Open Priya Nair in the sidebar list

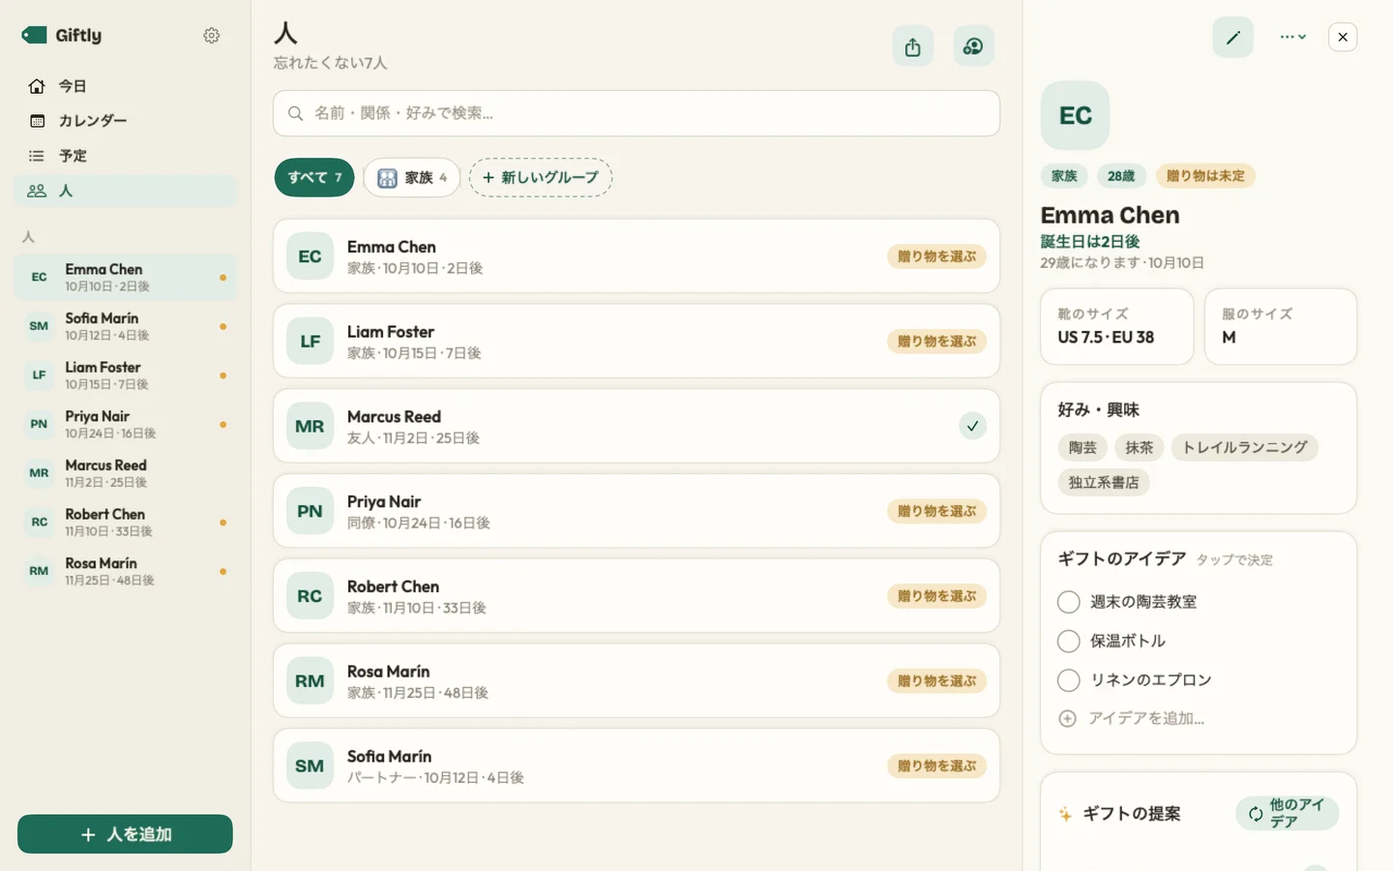pos(126,424)
